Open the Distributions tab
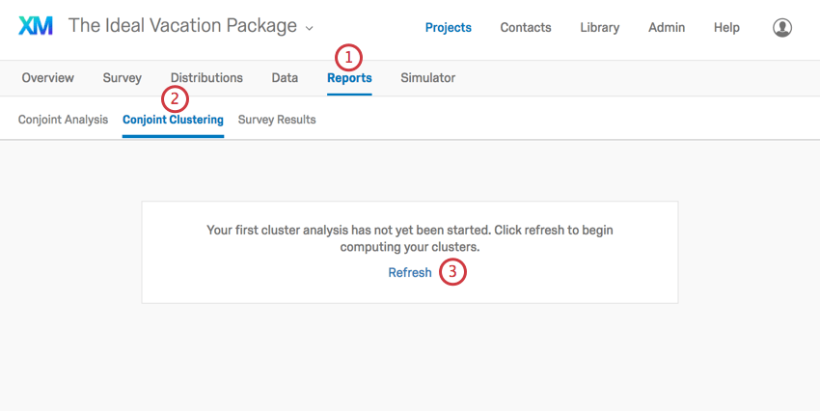This screenshot has height=411, width=820. pos(206,78)
